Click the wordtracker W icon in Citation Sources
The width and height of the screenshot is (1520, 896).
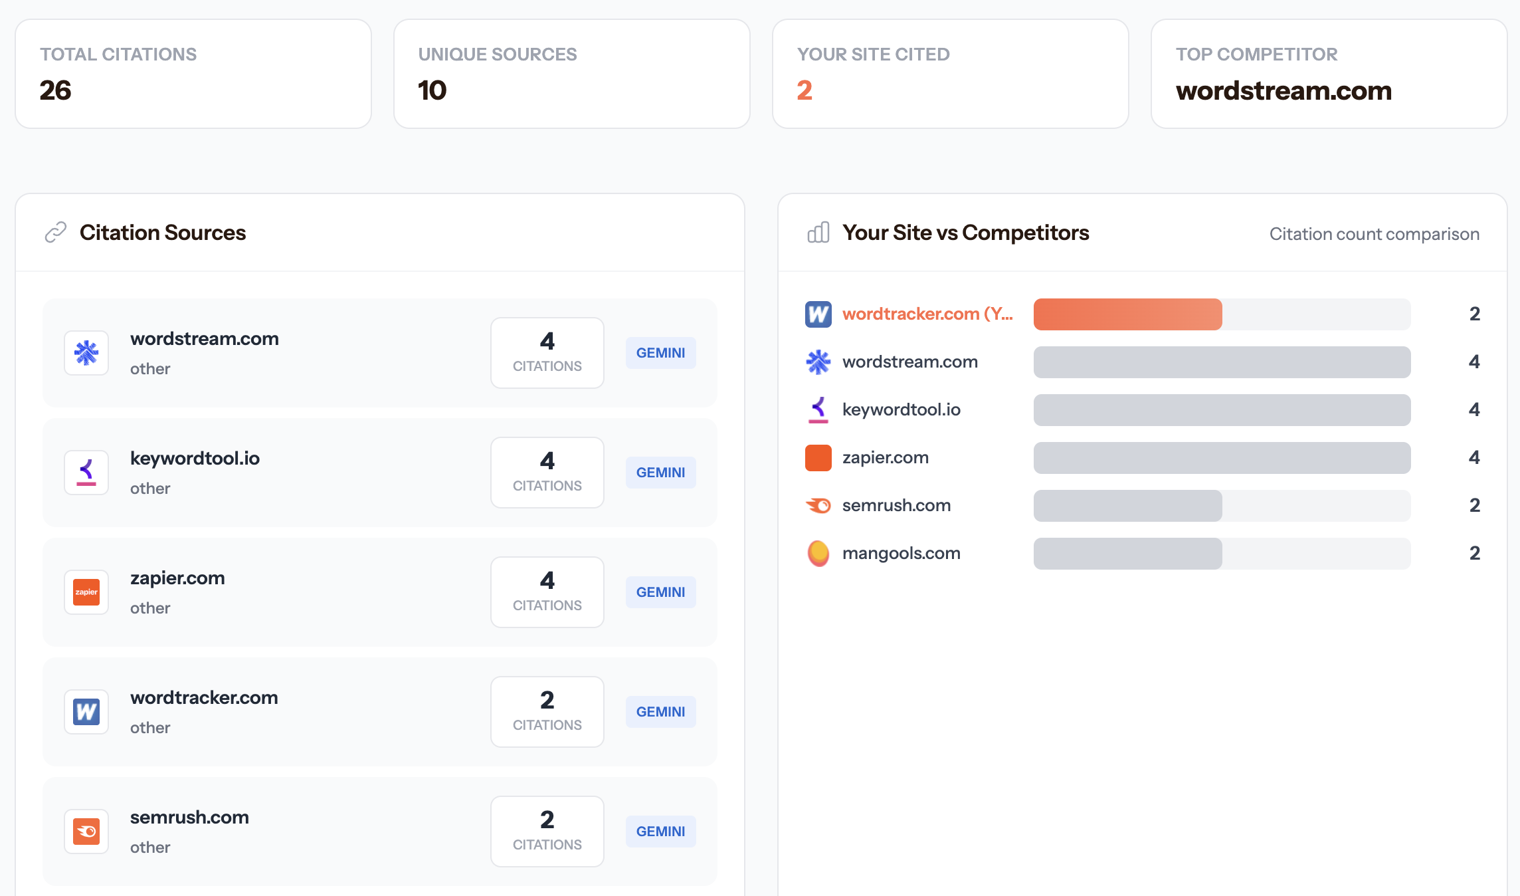86,712
